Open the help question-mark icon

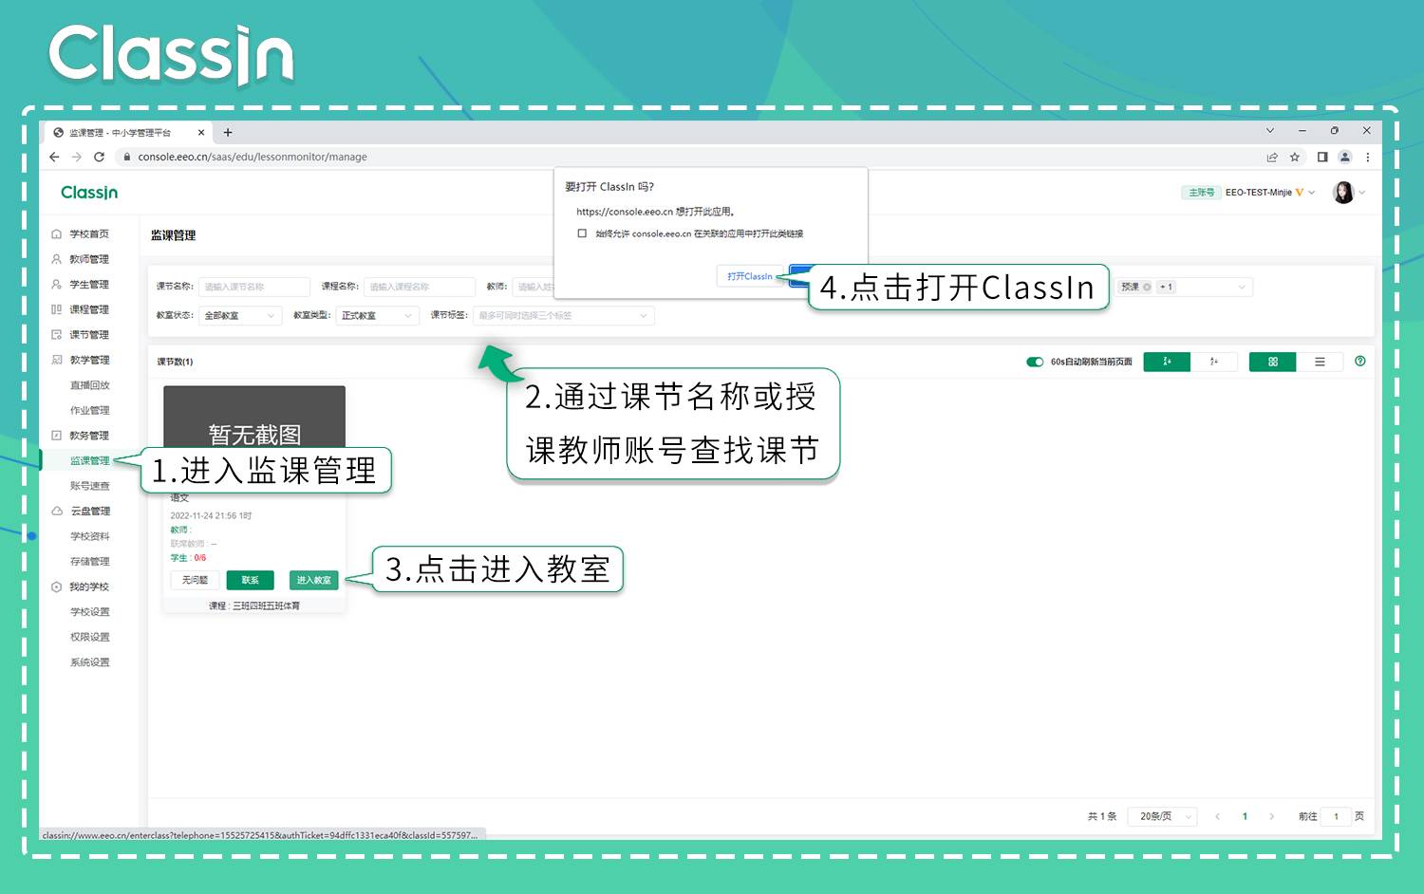pos(1360,362)
